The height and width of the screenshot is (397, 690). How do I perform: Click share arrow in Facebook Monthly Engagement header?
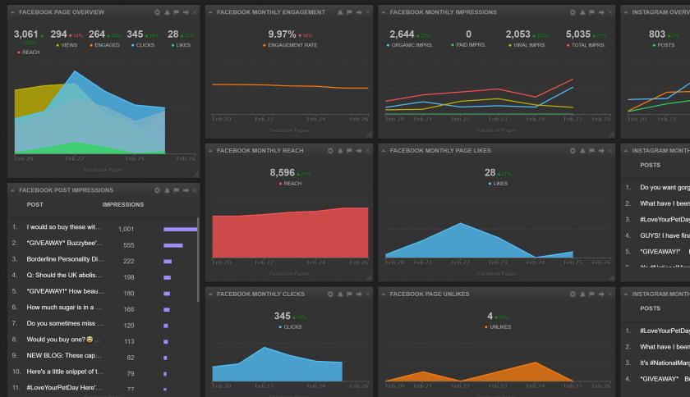[359, 12]
